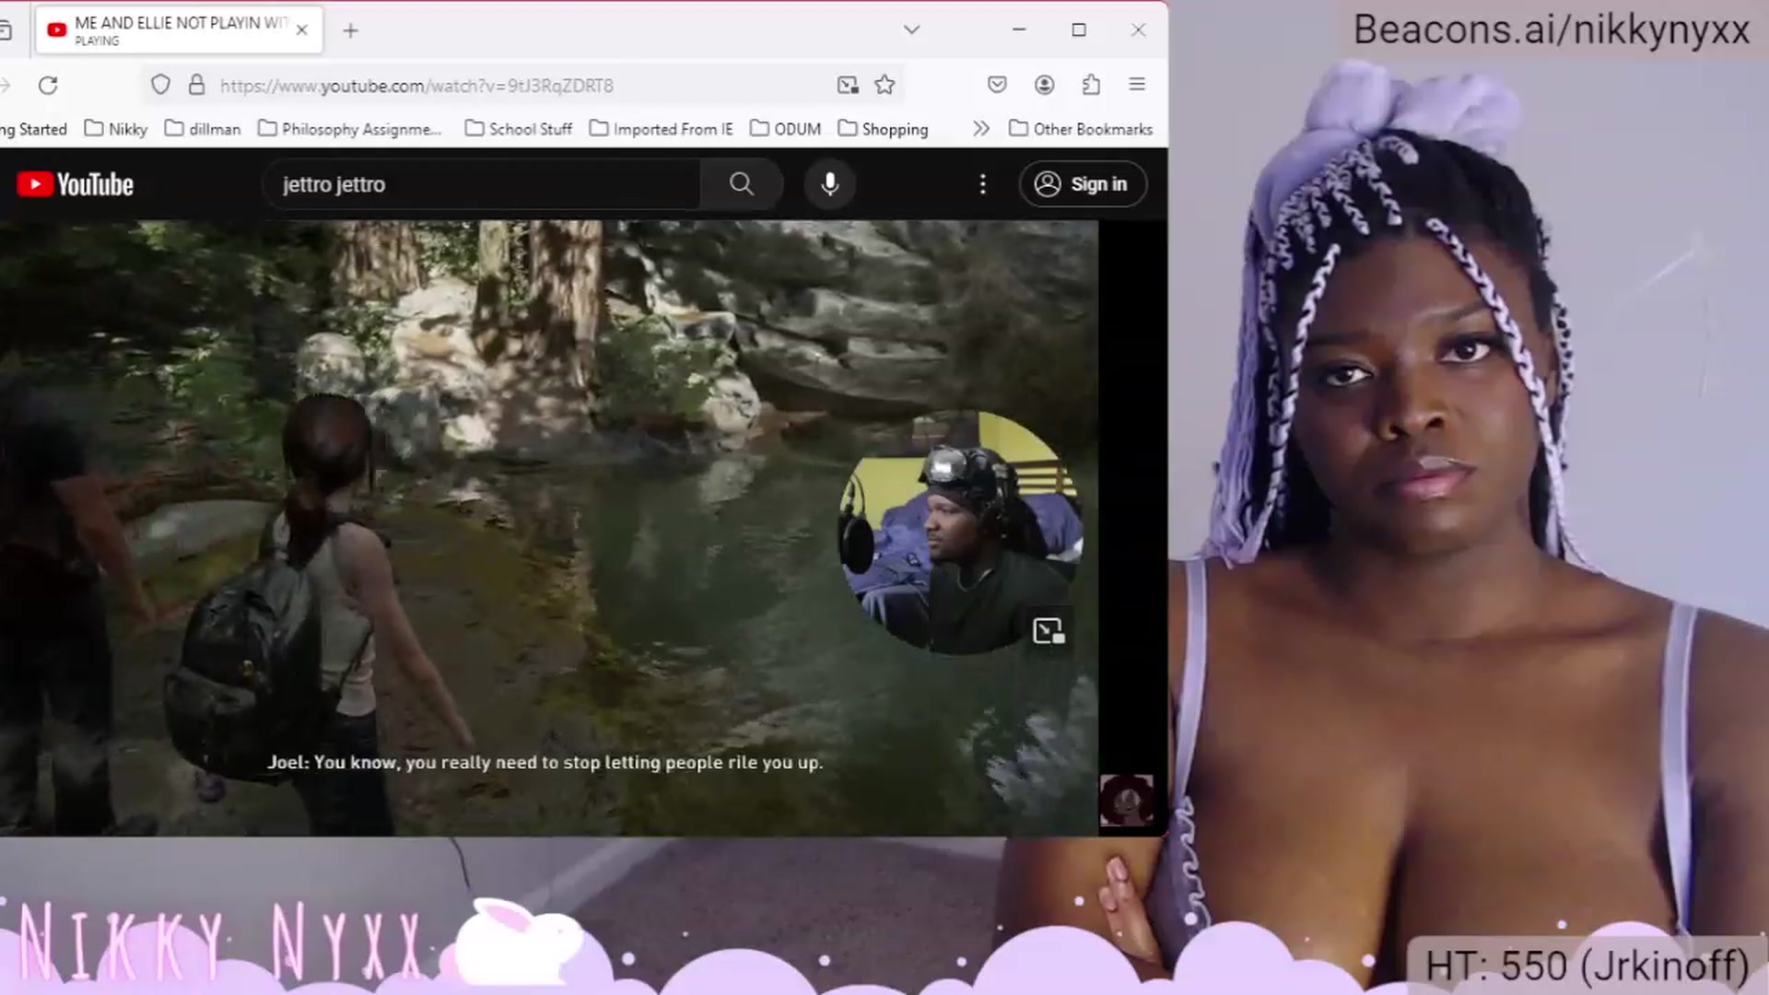This screenshot has height=995, width=1769.
Task: Open the Imported From IE bookmark folder
Action: (661, 129)
